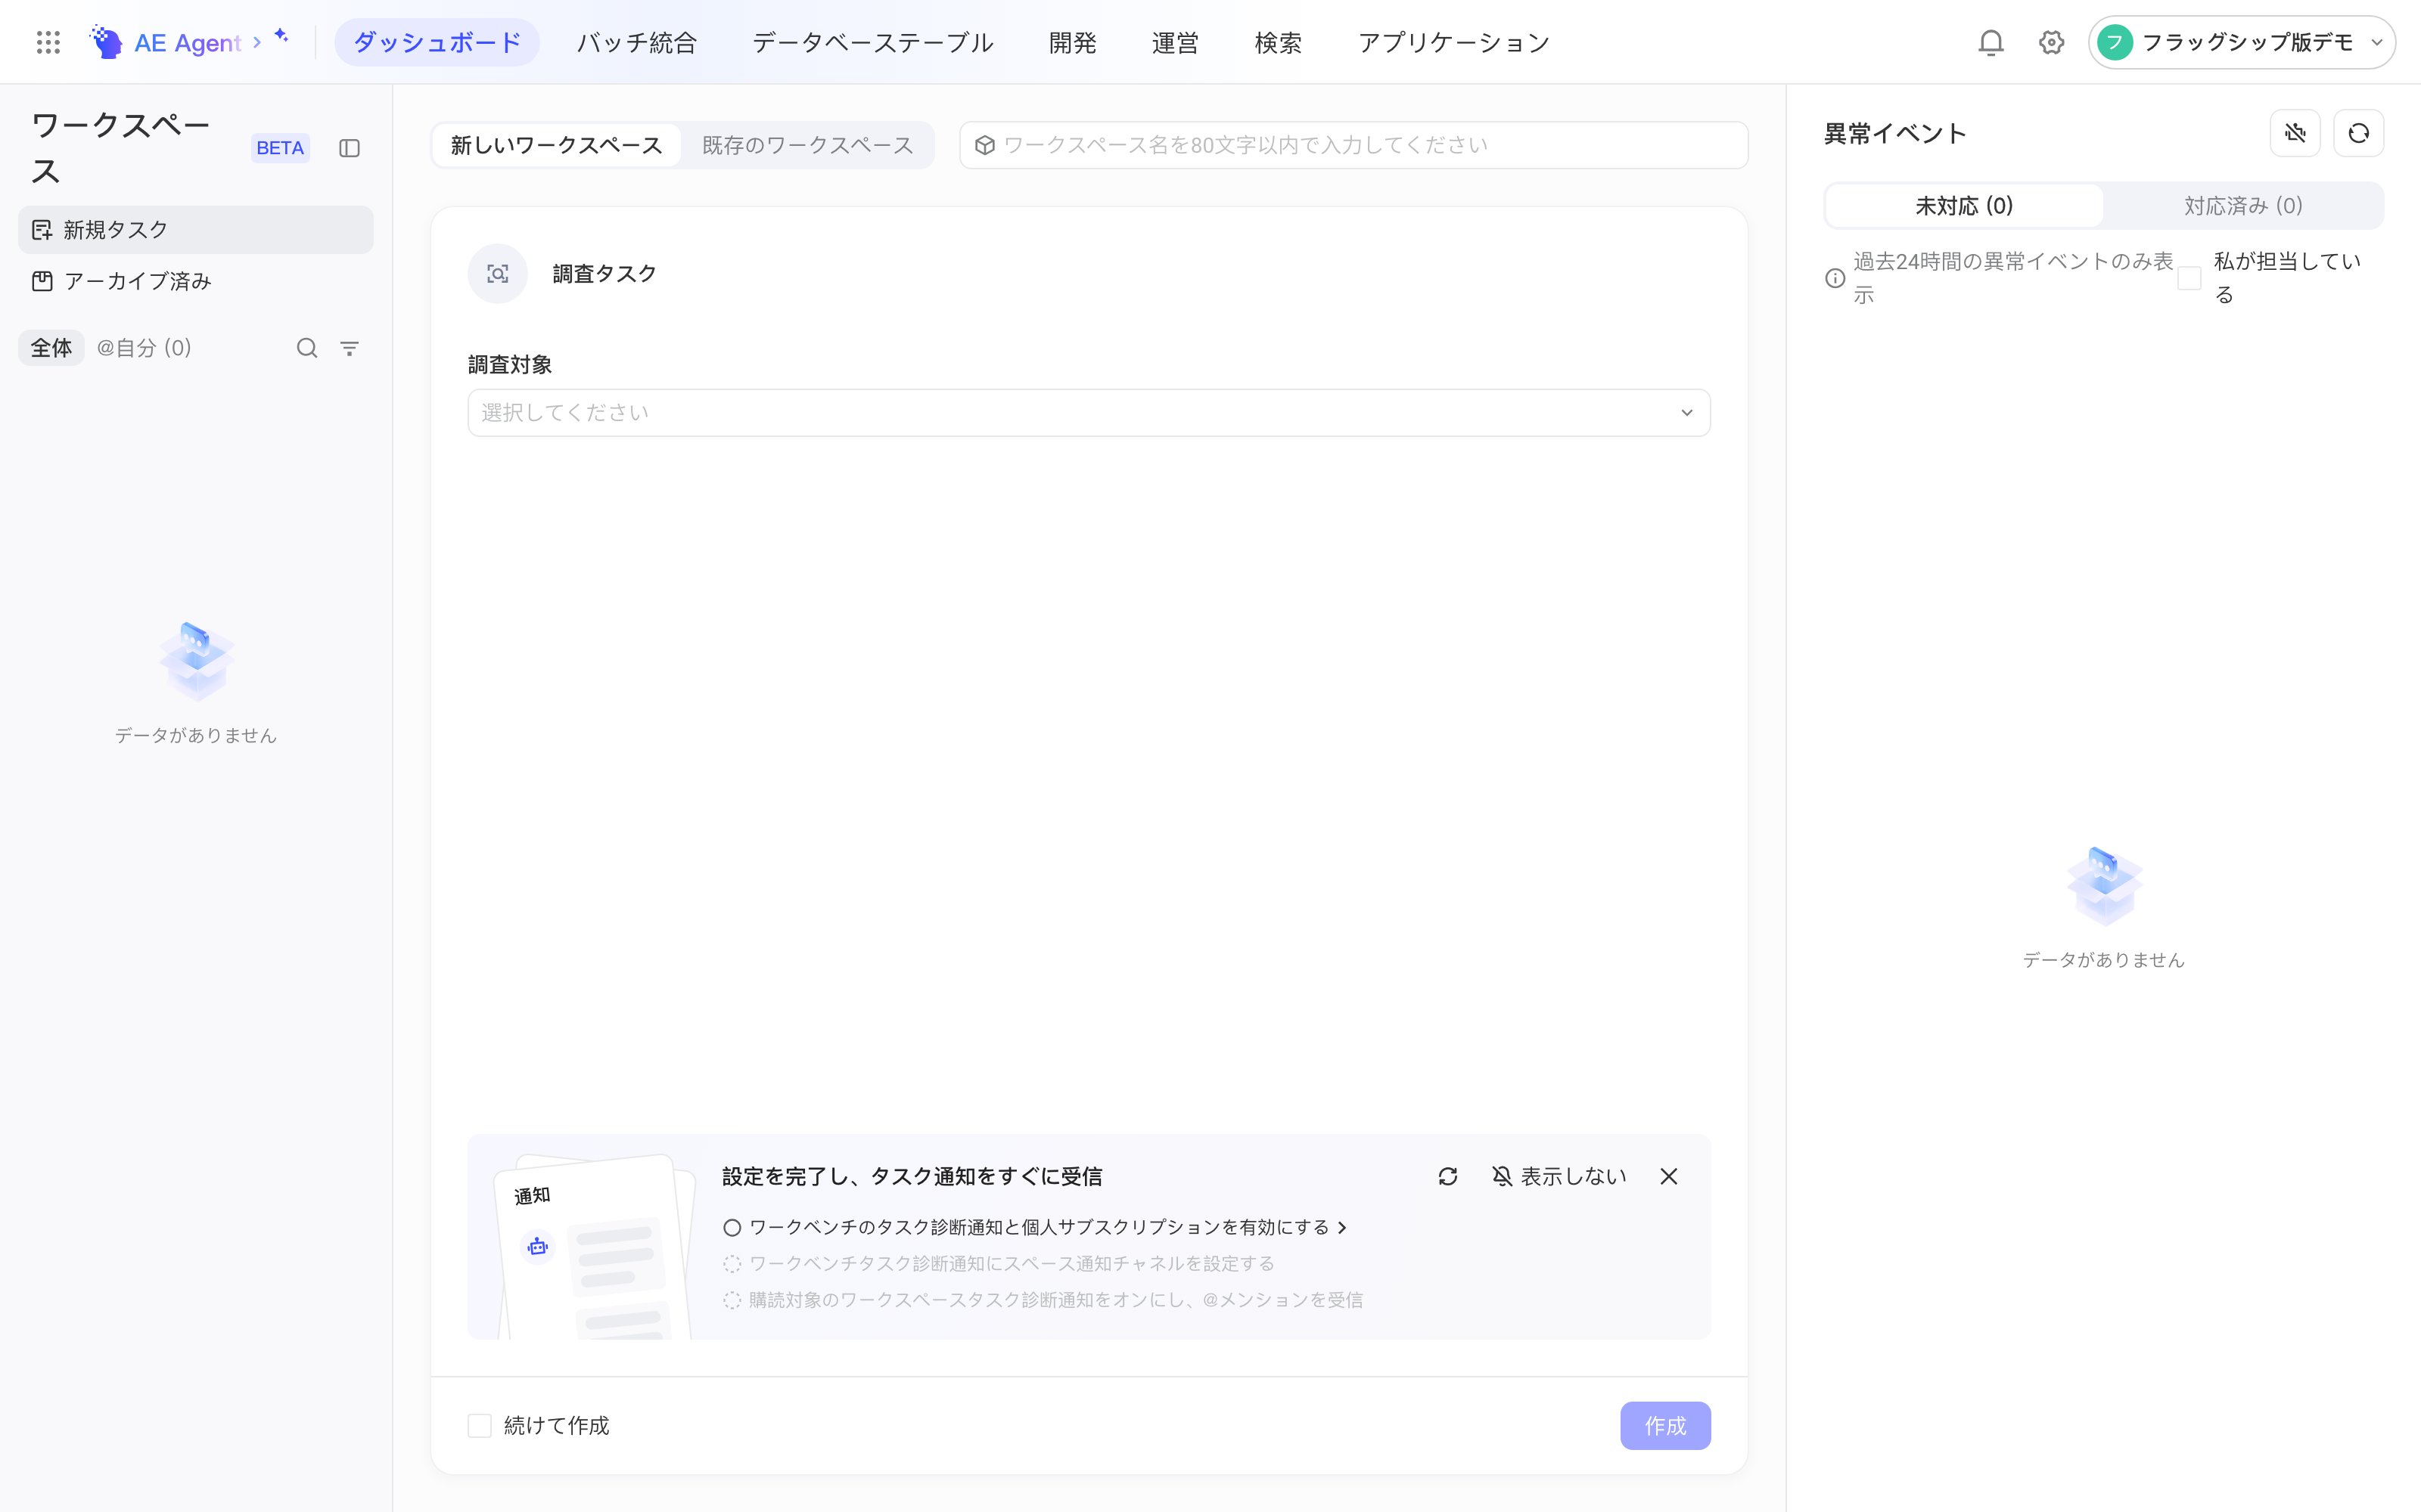Open the 調査対象 dropdown
Image resolution: width=2421 pixels, height=1512 pixels.
pyautogui.click(x=1089, y=412)
